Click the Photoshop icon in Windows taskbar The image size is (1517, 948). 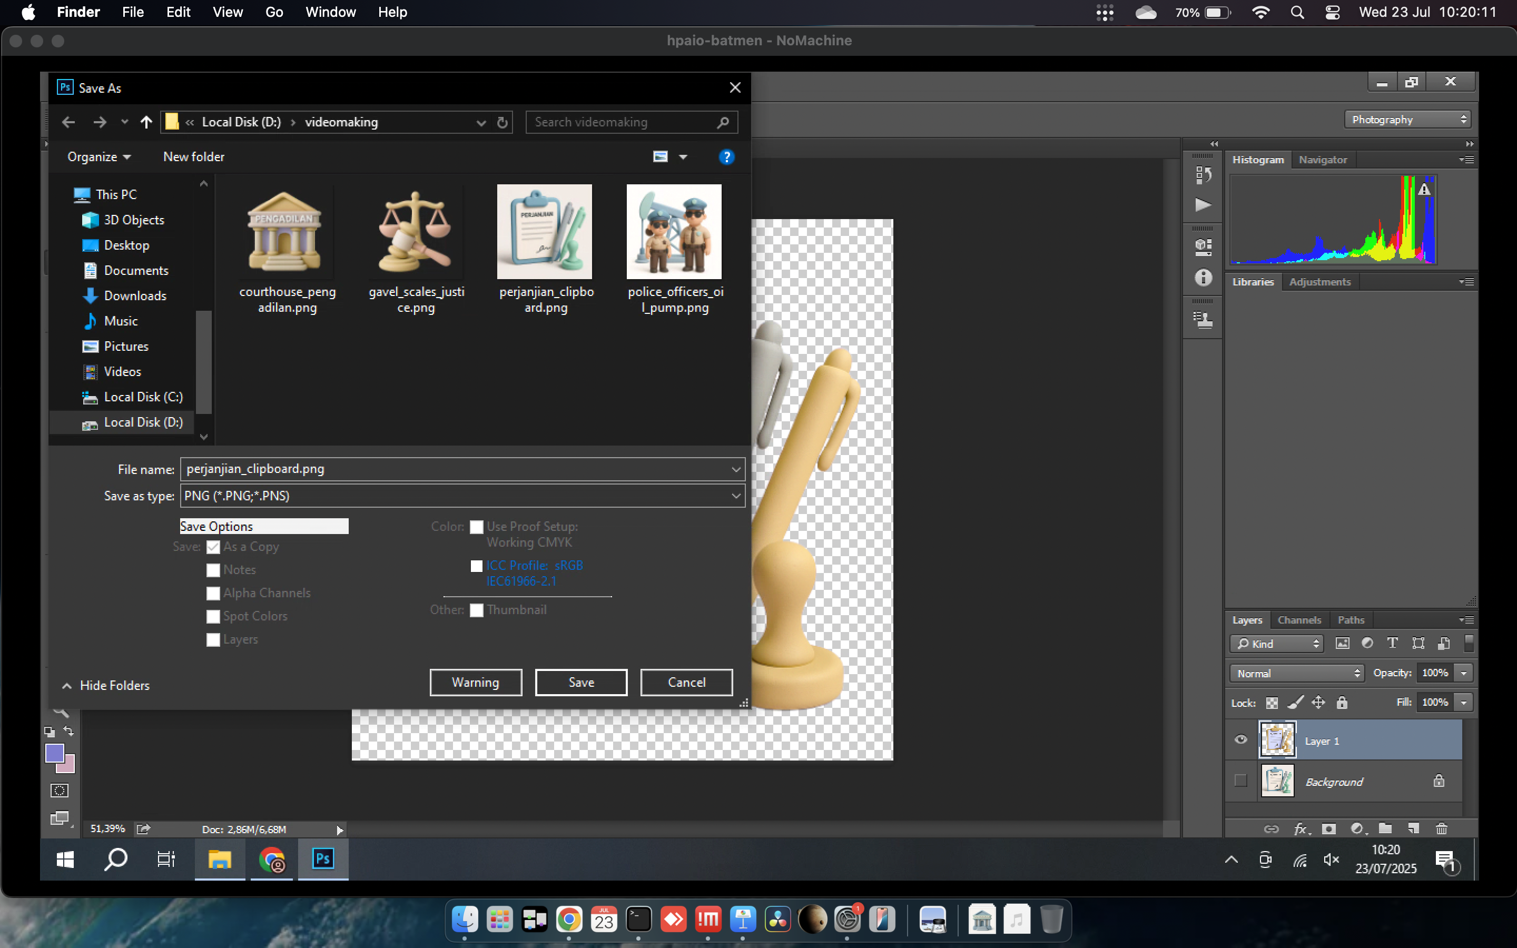tap(323, 859)
